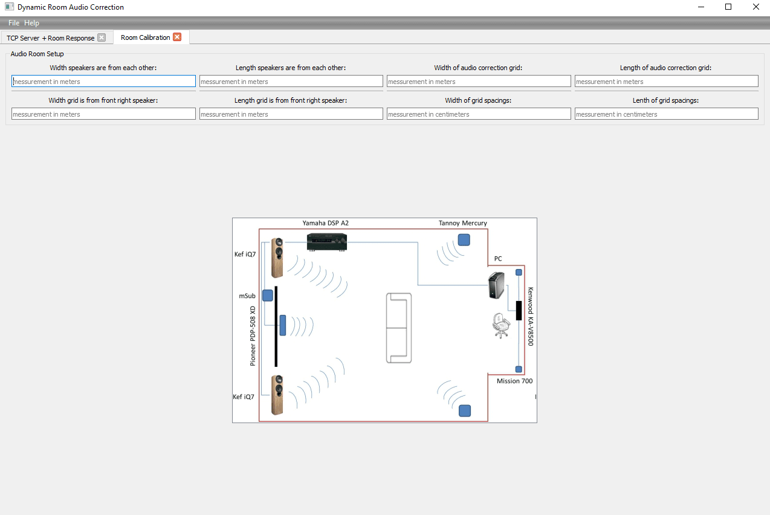Click 'Audio Room Setup' group title

point(37,54)
